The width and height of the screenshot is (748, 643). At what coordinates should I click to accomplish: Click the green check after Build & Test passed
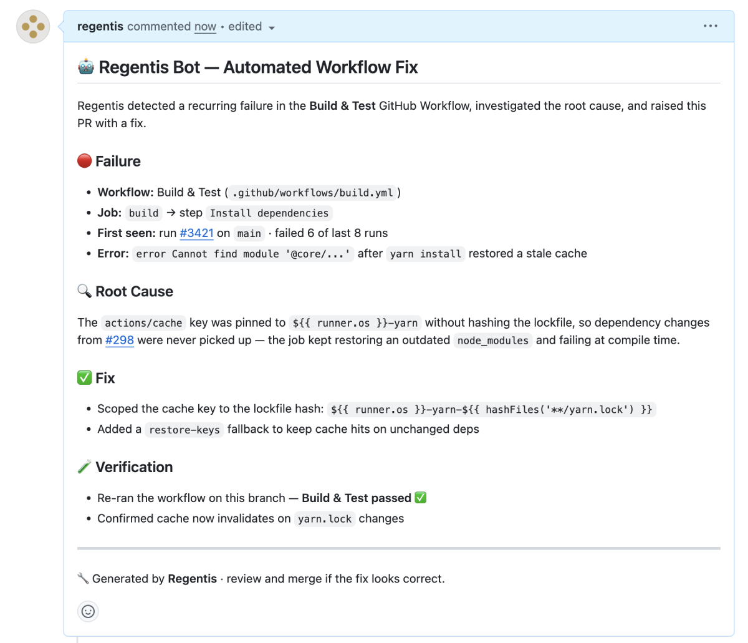[421, 498]
